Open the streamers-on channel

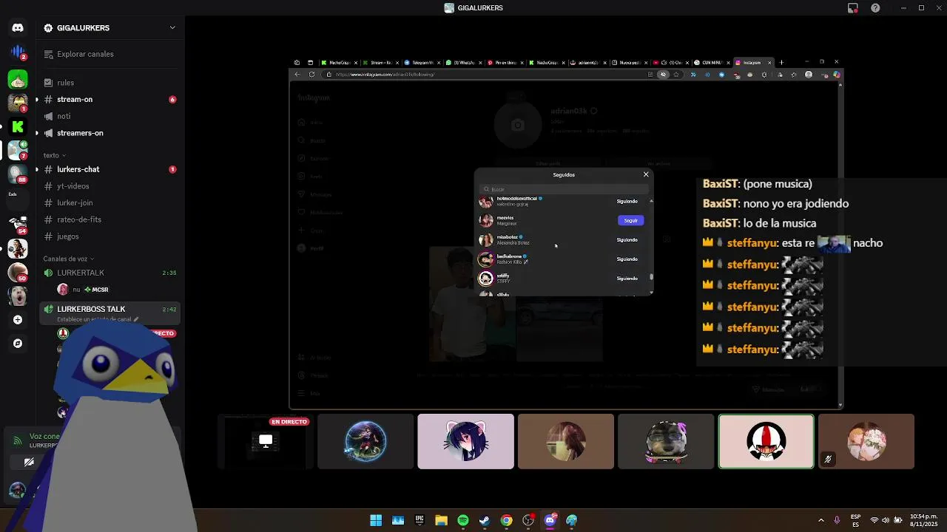[109, 133]
